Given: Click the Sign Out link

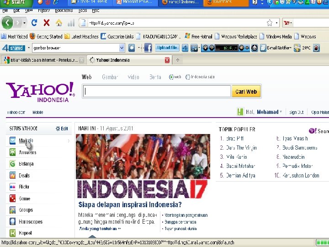Looking at the screenshot, I should tap(296, 113).
